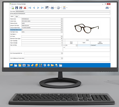Viewport: 119px width, 107px height.
Task: Click the floppy disk icon with the red mark
Action: [x=21, y=8]
